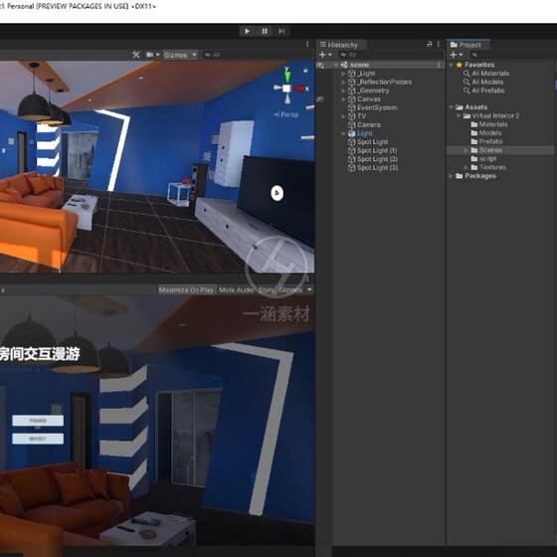The image size is (557, 557).
Task: Click the red X axis cone on the gizmo
Action: point(299,89)
